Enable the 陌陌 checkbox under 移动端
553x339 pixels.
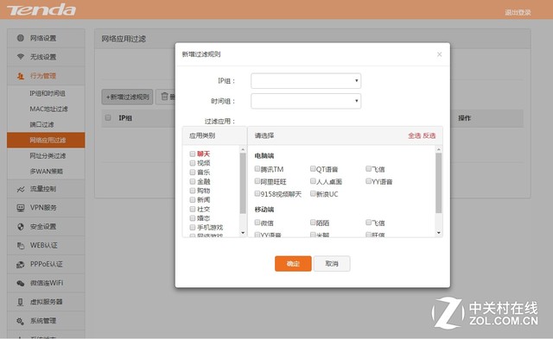tap(313, 223)
